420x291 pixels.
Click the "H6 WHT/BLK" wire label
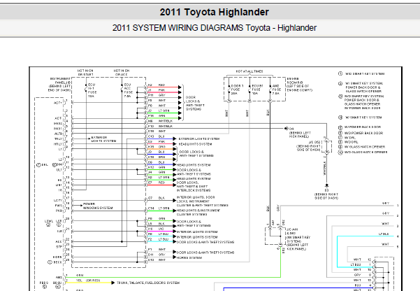tap(160, 121)
